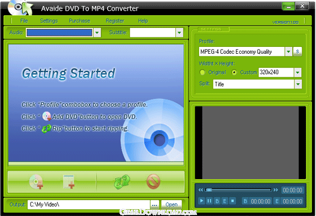This screenshot has height=216, width=316.
Task: Click E marker beside end time
Action: (x=277, y=201)
